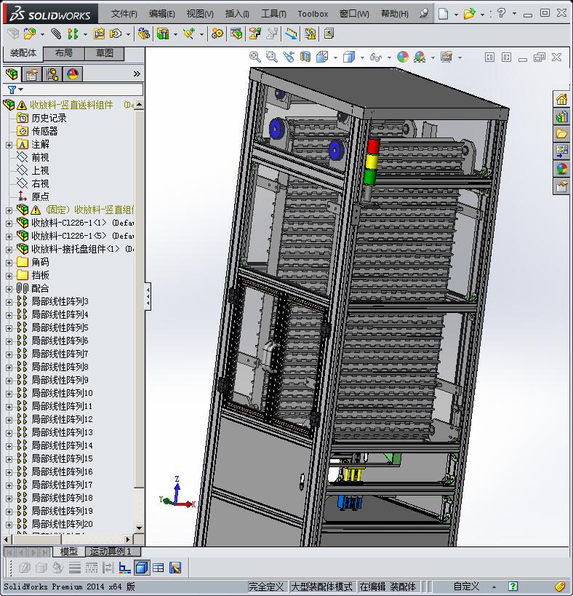Open the SolidWorks Resources home icon

pos(561,100)
